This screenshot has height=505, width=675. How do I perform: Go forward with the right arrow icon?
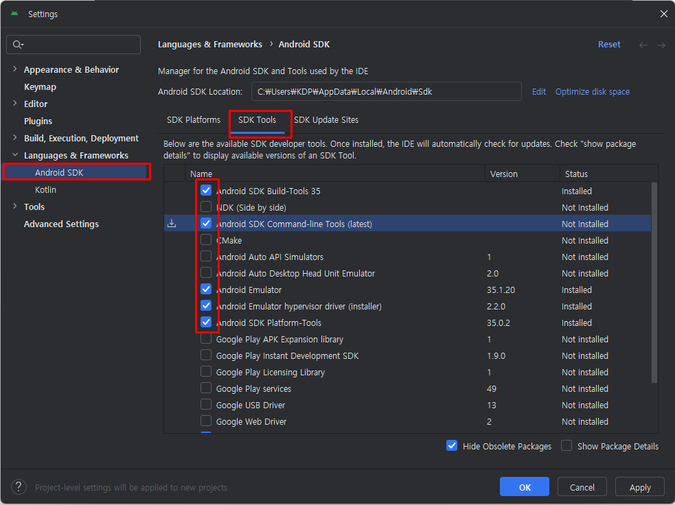pos(661,45)
